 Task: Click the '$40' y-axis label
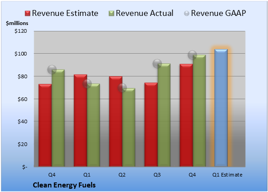[22, 121]
